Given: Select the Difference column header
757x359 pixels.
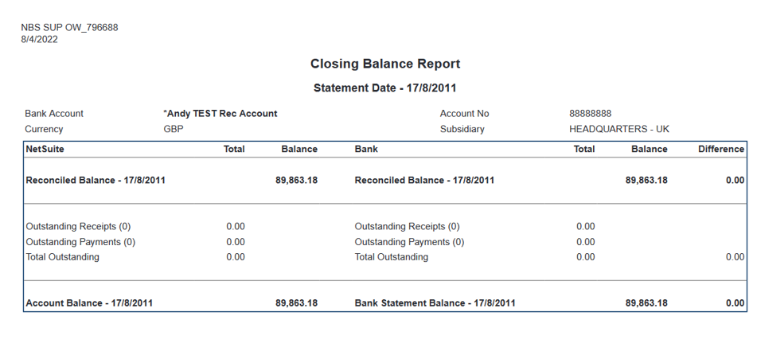Looking at the screenshot, I should (720, 149).
